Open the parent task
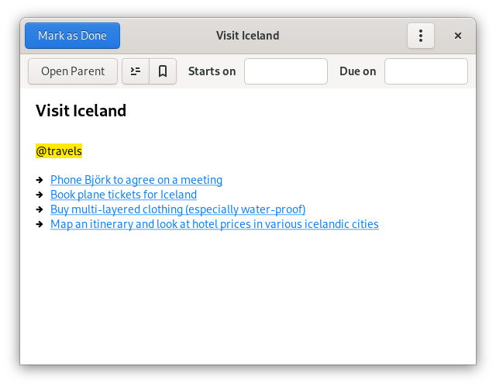 (x=73, y=71)
